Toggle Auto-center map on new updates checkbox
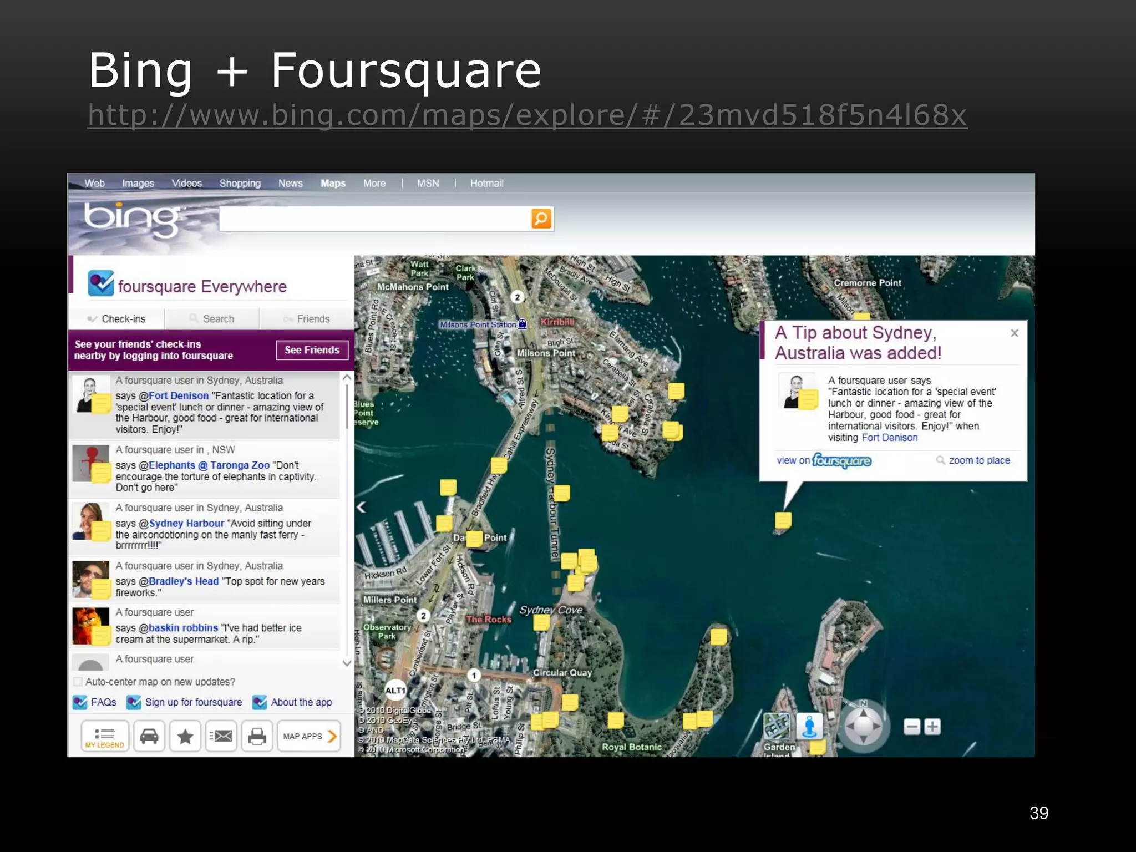This screenshot has width=1136, height=852. tap(78, 682)
